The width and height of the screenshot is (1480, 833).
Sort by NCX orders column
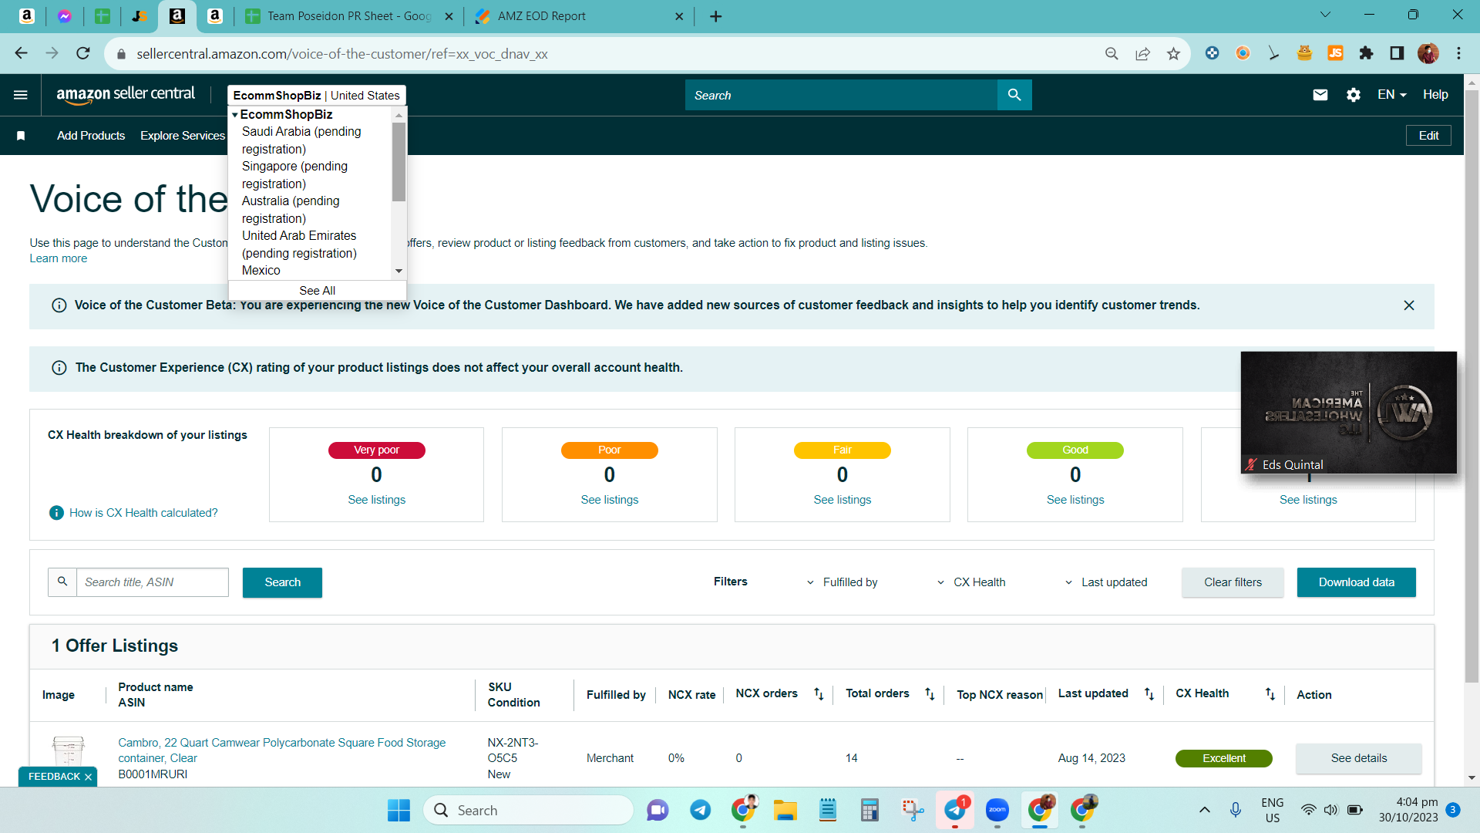tap(819, 694)
